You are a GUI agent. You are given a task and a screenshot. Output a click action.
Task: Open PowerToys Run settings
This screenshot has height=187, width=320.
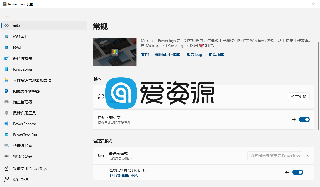click(25, 134)
